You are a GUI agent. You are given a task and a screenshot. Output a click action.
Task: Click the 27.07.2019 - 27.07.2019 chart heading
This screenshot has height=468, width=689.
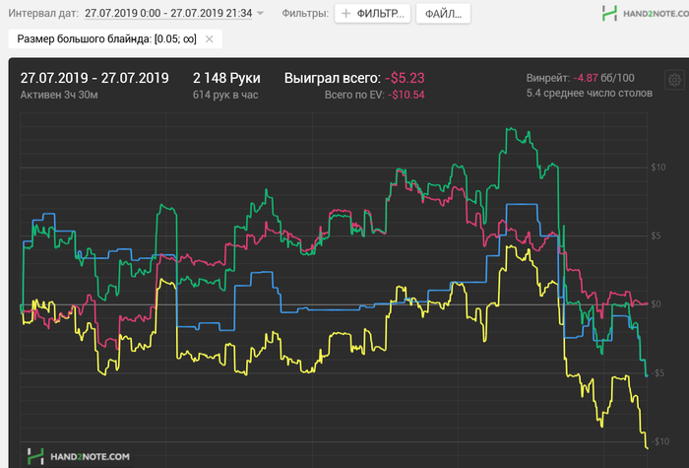click(x=94, y=78)
